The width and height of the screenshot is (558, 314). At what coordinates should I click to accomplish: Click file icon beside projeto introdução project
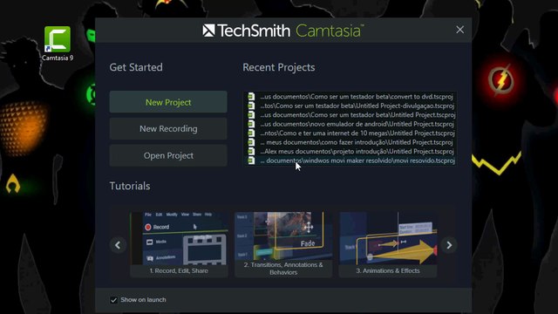pos(251,151)
